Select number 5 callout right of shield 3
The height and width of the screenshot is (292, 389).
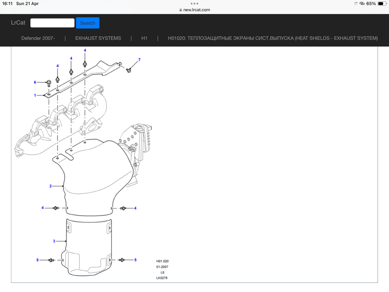[136, 260]
